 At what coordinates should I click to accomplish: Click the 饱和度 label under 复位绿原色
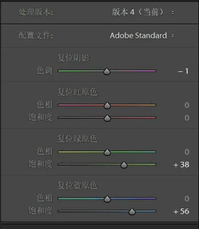pos(41,164)
